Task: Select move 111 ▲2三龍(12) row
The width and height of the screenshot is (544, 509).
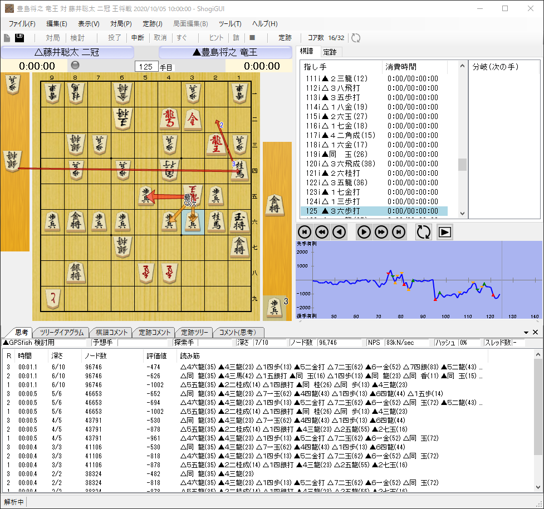Action: 374,78
